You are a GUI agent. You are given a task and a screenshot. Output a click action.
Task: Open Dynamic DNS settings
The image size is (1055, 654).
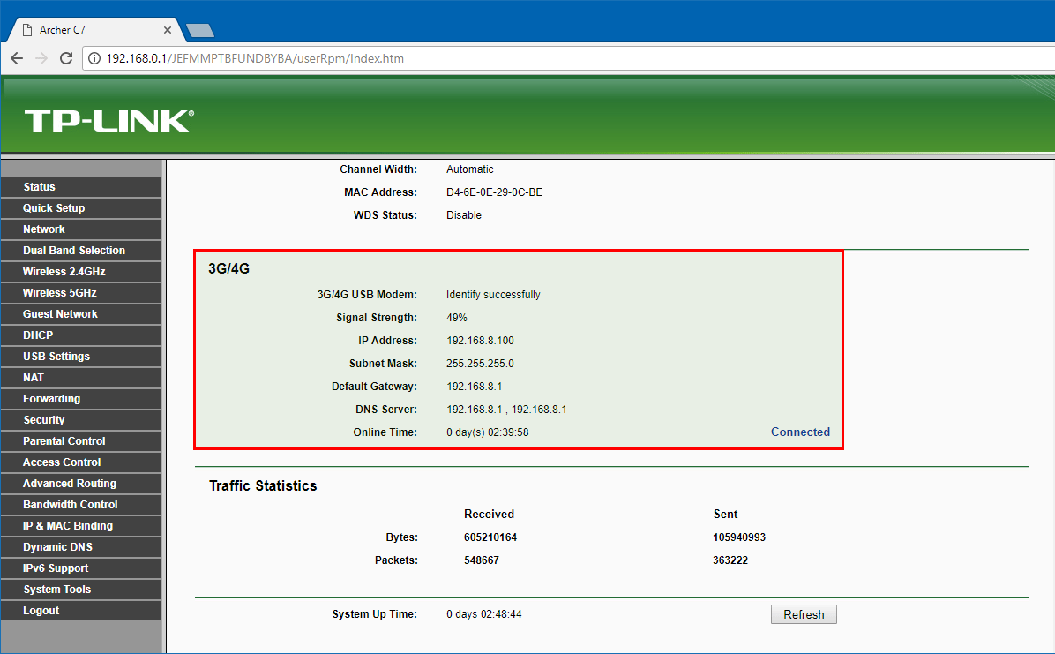tap(81, 547)
